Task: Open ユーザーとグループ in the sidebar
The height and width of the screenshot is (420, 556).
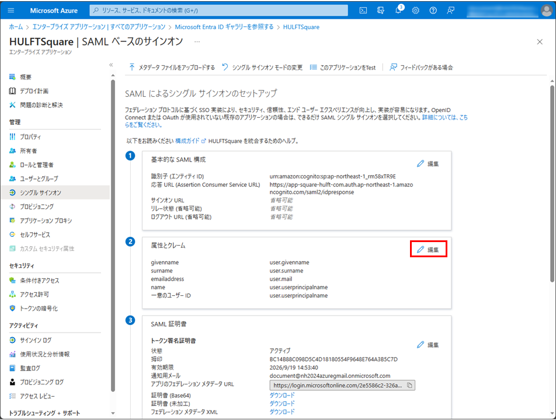Action: 39,178
